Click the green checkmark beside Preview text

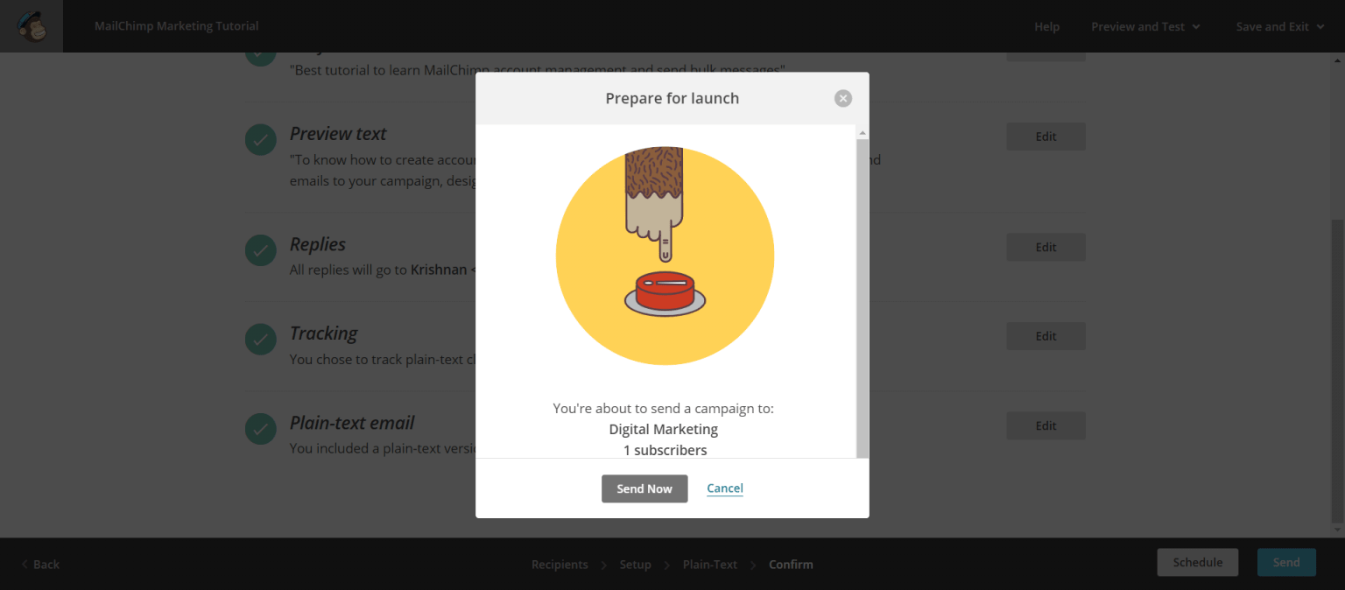(x=261, y=139)
